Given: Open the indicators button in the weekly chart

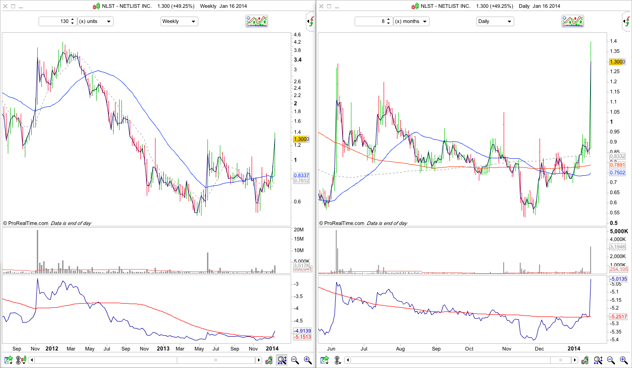Looking at the screenshot, I should pos(257,21).
